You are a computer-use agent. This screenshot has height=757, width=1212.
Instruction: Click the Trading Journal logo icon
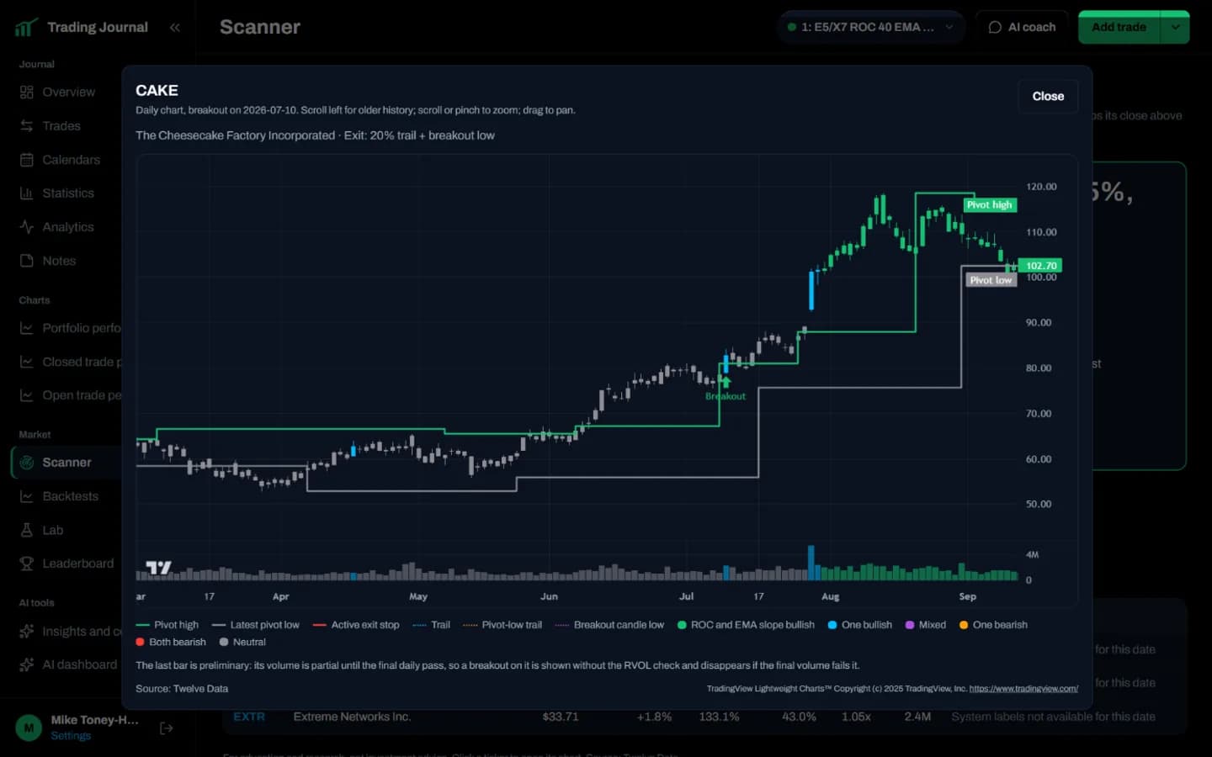[x=26, y=28]
